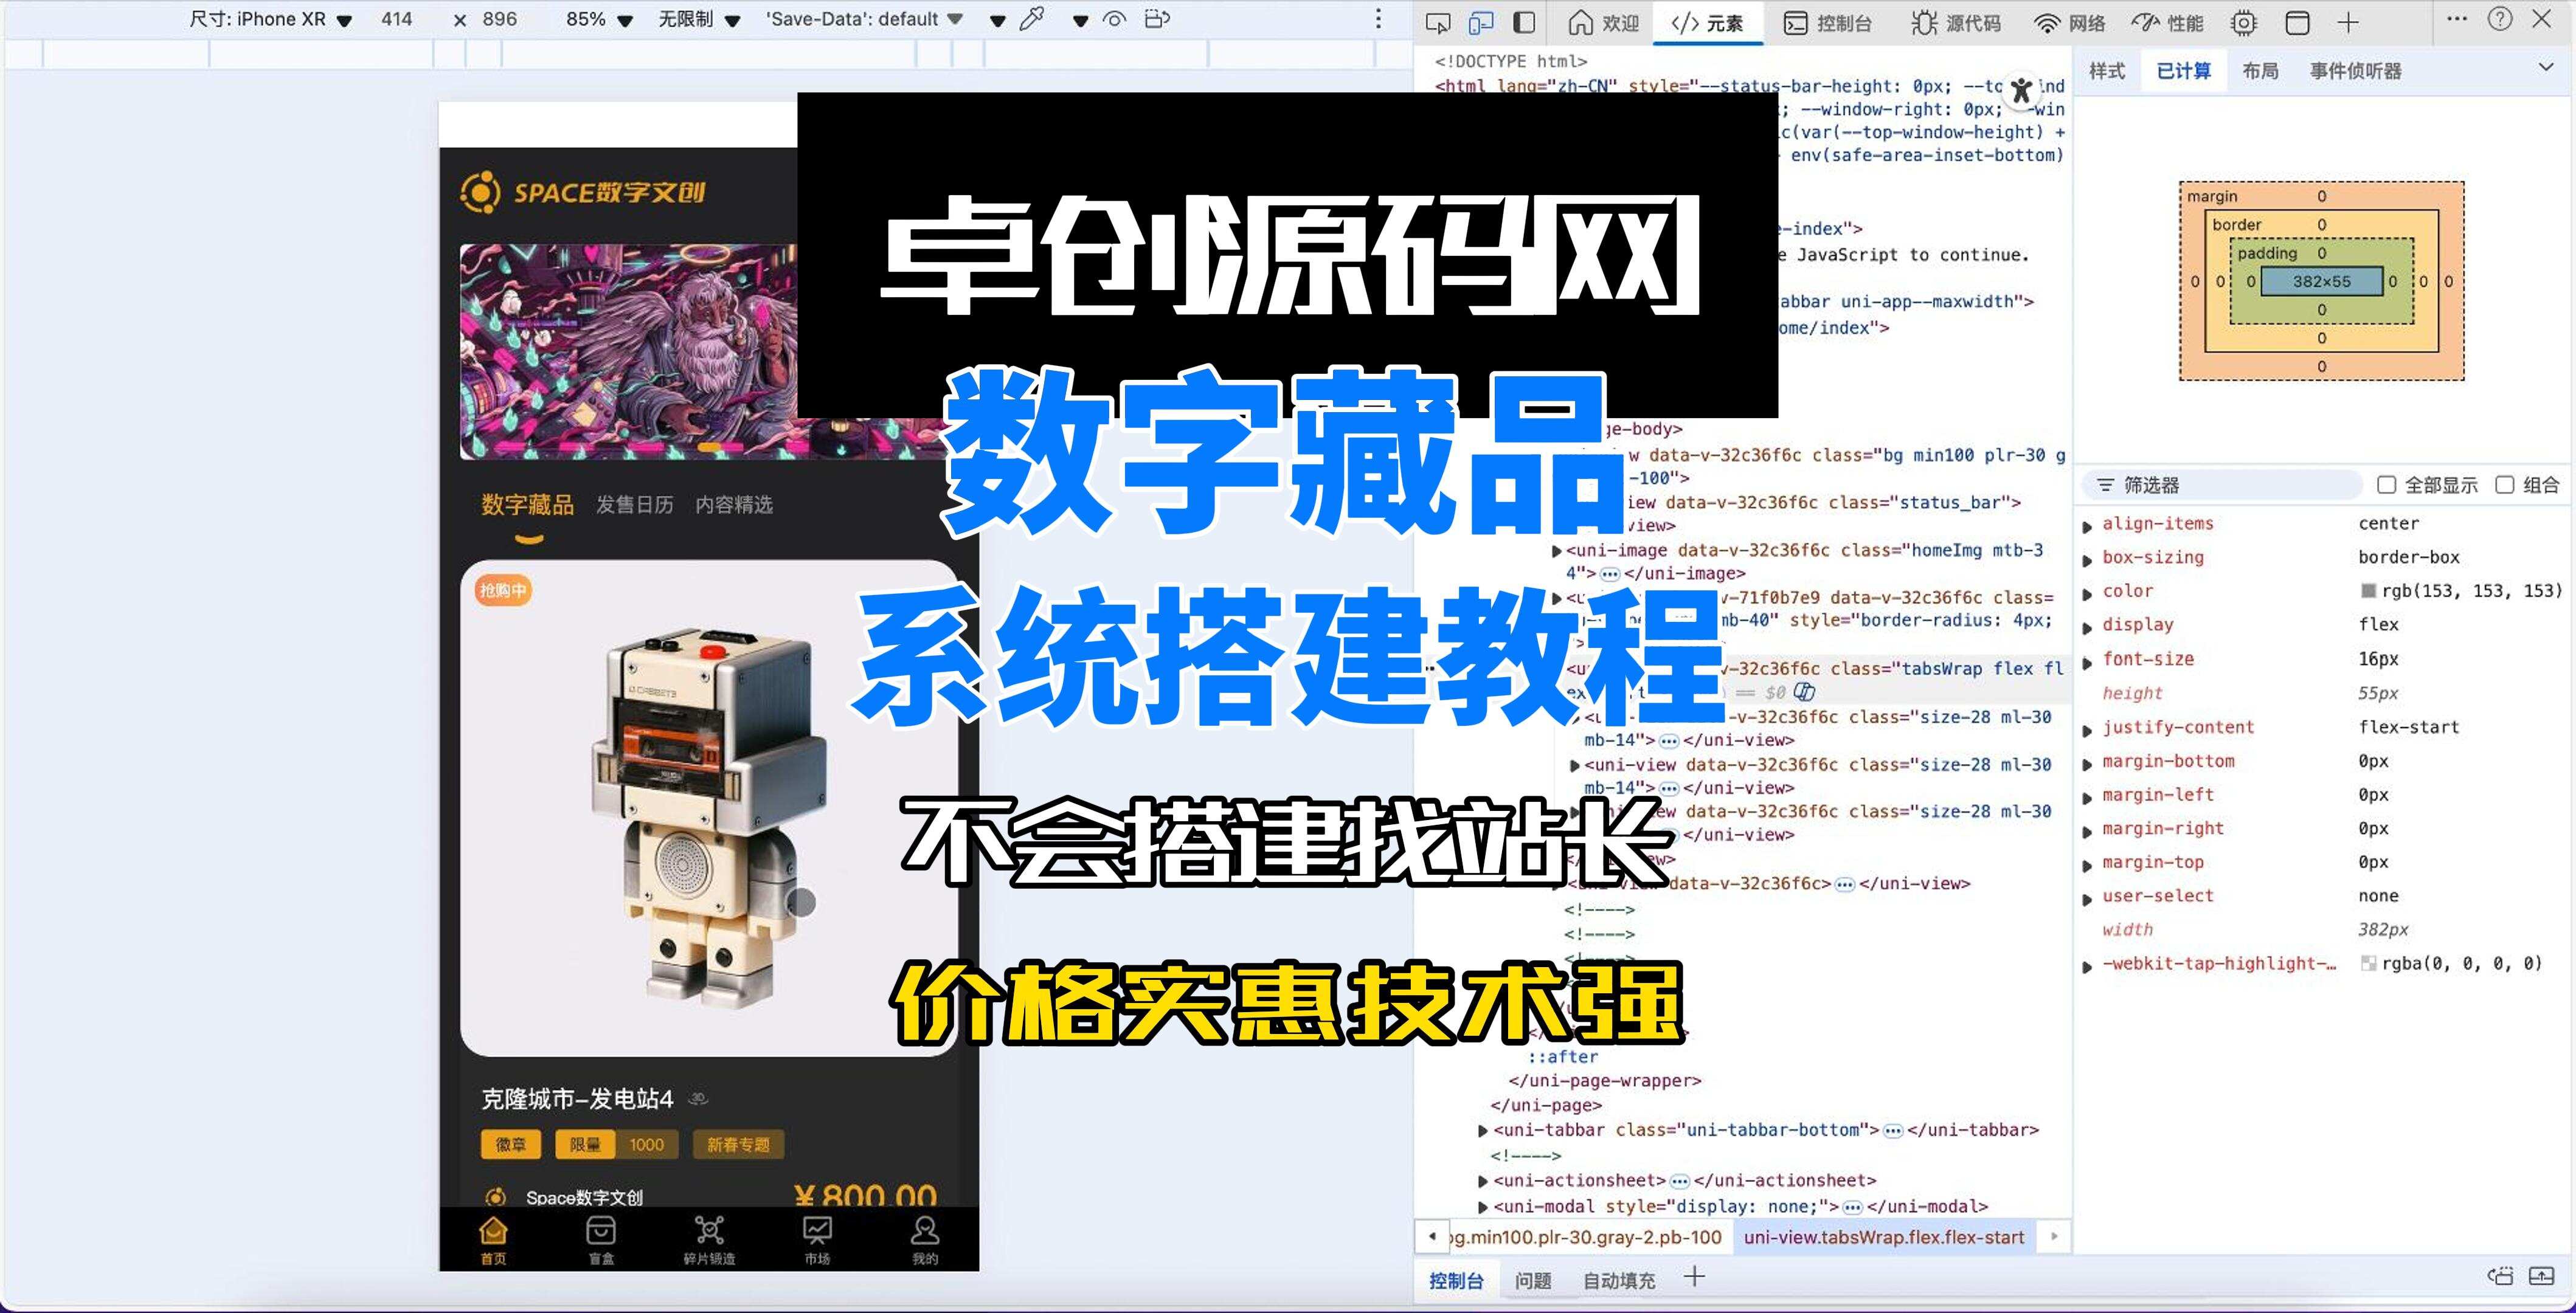
Task: Add a new DevTools tab with plus icon
Action: point(2348,22)
